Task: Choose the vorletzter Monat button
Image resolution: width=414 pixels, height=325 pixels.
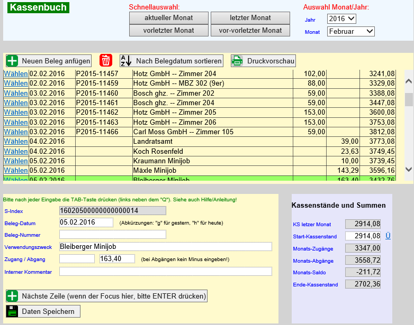Action: click(x=169, y=30)
